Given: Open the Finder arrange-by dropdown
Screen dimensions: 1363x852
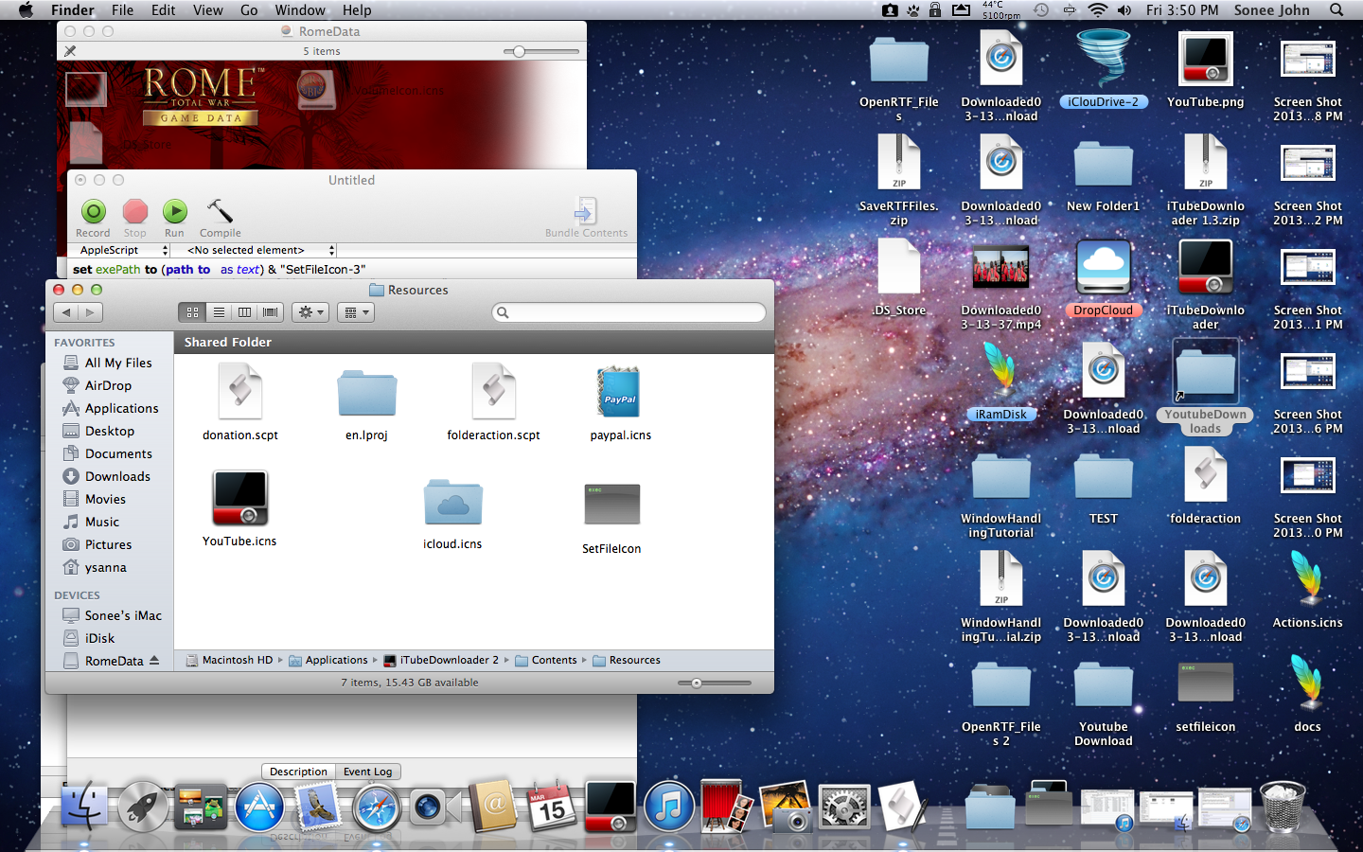Looking at the screenshot, I should [356, 312].
